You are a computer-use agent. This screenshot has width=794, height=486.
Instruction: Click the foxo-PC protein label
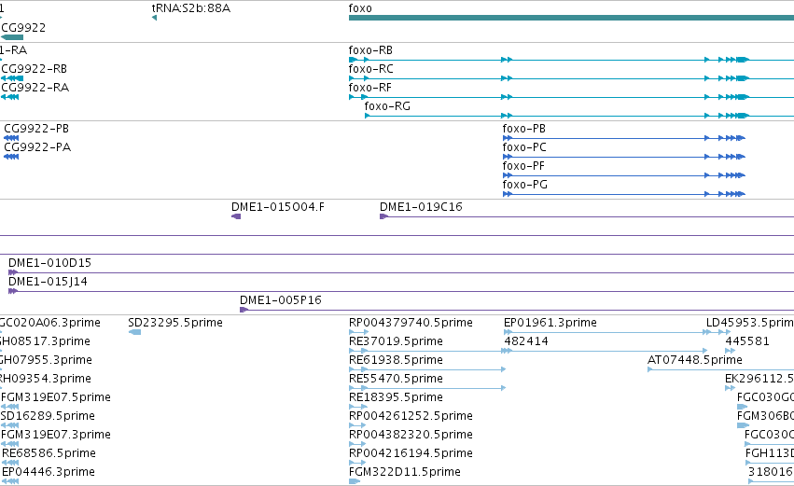[x=524, y=147]
